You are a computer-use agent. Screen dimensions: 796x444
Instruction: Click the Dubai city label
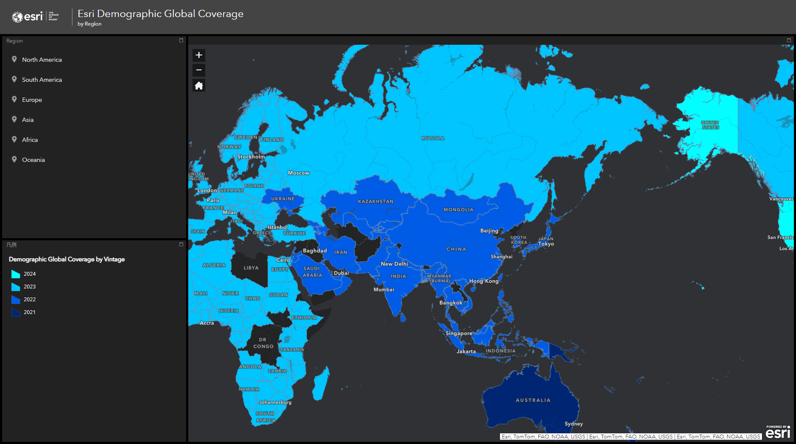point(341,273)
